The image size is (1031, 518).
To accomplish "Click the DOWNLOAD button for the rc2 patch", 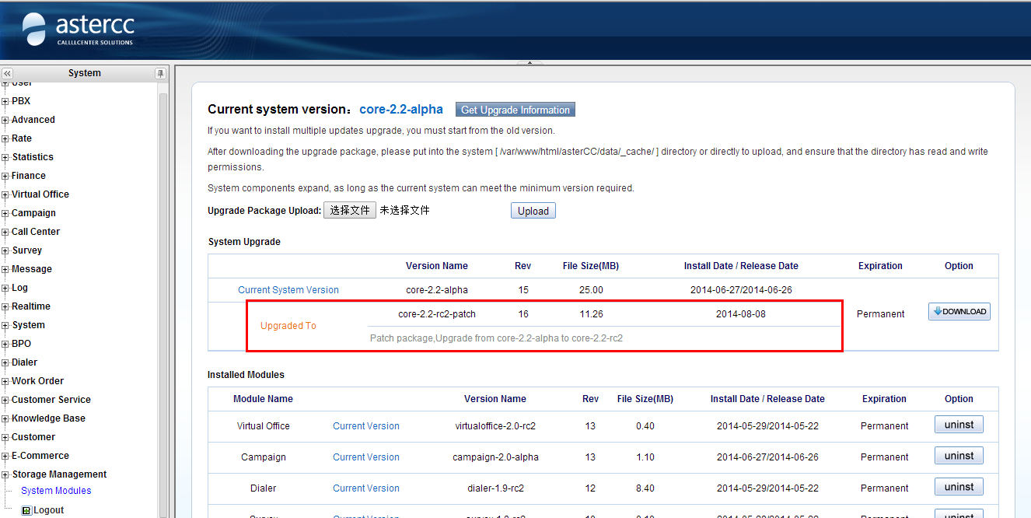I will [x=959, y=312].
